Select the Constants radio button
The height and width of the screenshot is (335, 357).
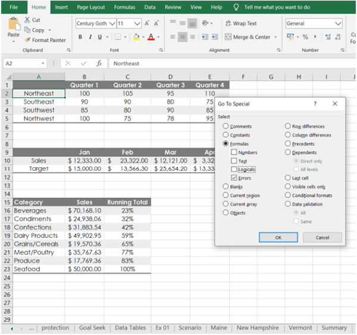[x=226, y=135]
